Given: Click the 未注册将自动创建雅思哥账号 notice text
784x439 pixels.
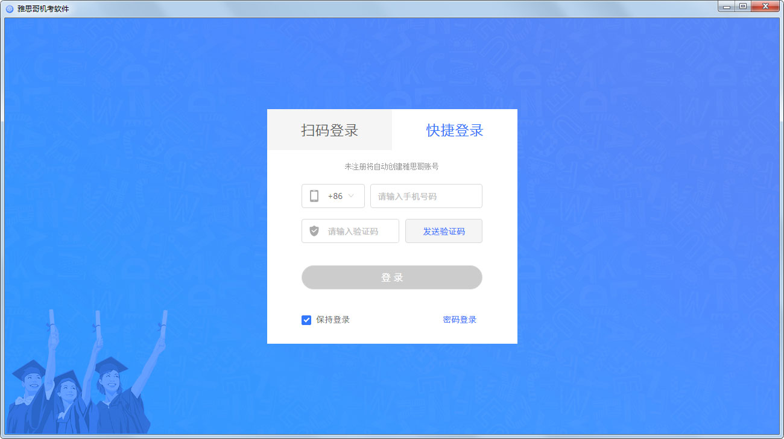Looking at the screenshot, I should pyautogui.click(x=391, y=166).
